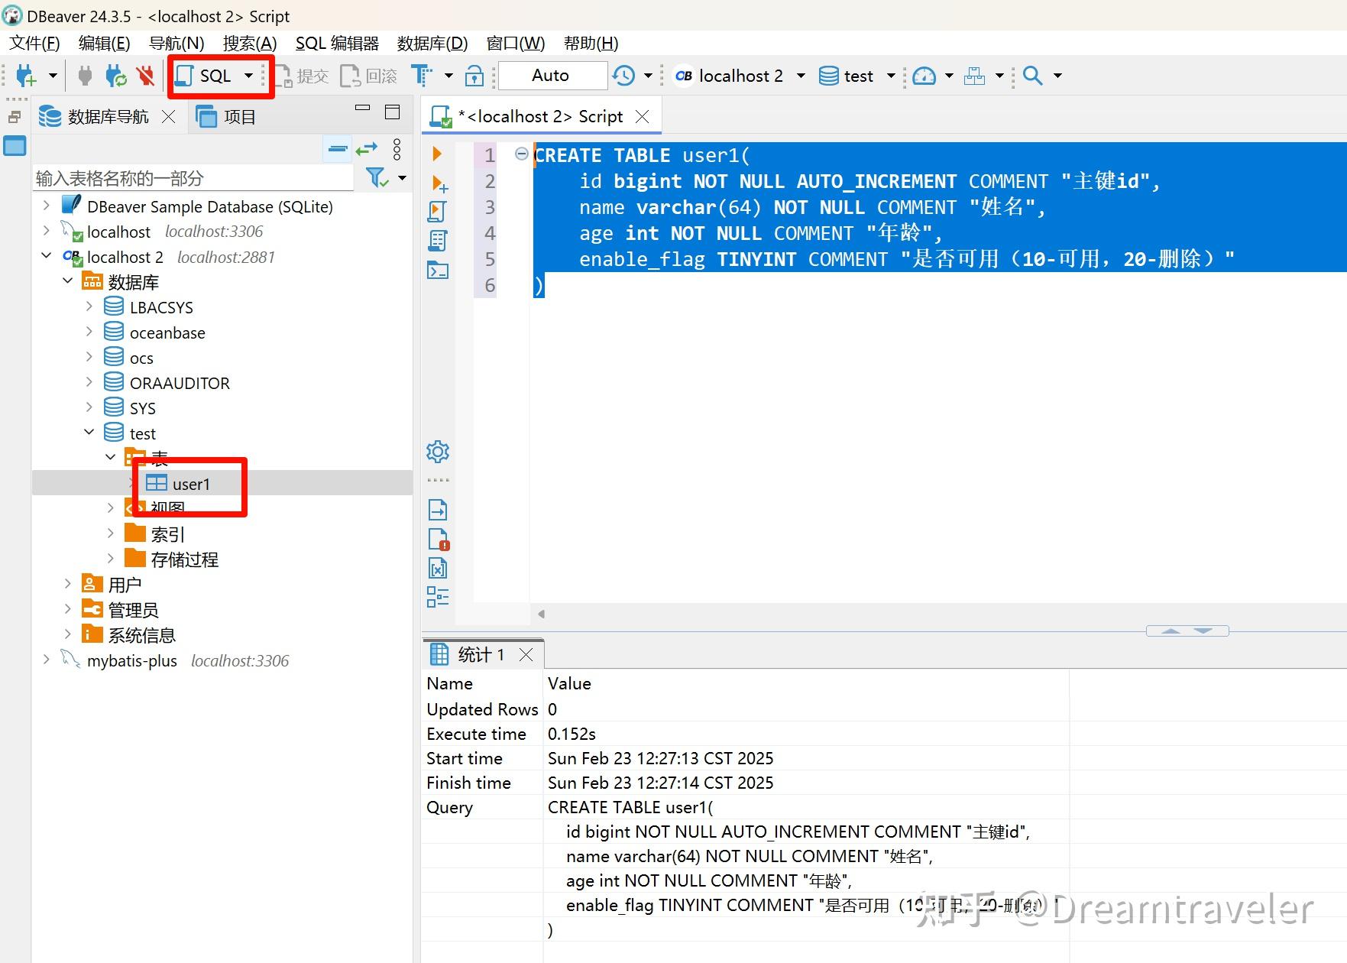
Task: Toggle the filter icon above the database tree
Action: click(376, 177)
